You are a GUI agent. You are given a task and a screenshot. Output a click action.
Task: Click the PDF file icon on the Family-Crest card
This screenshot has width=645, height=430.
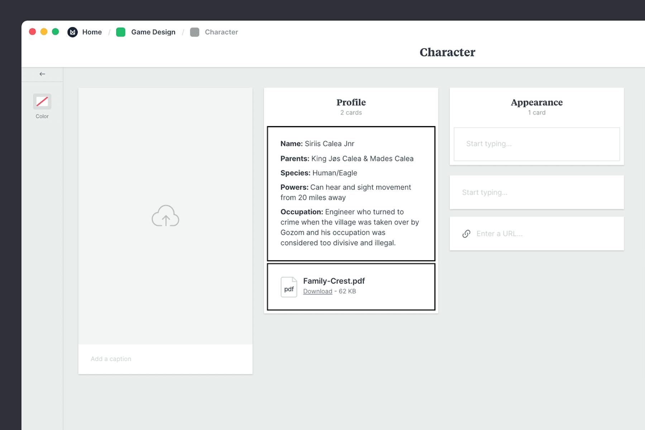pyautogui.click(x=289, y=286)
